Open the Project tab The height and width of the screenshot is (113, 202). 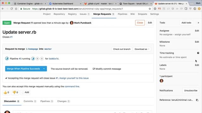pyautogui.click(x=47, y=14)
